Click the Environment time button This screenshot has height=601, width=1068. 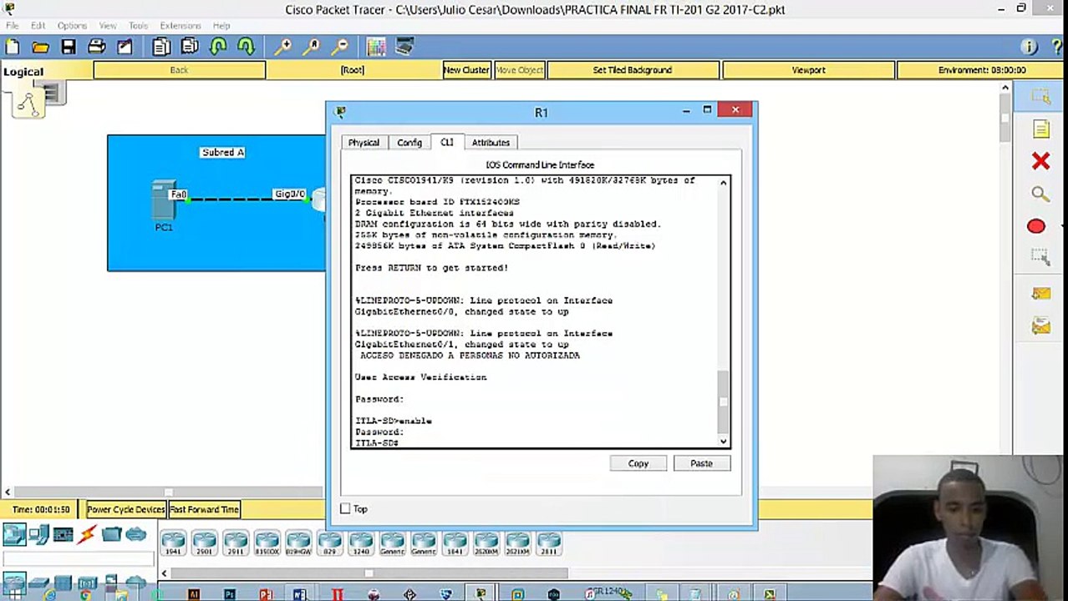pyautogui.click(x=981, y=70)
